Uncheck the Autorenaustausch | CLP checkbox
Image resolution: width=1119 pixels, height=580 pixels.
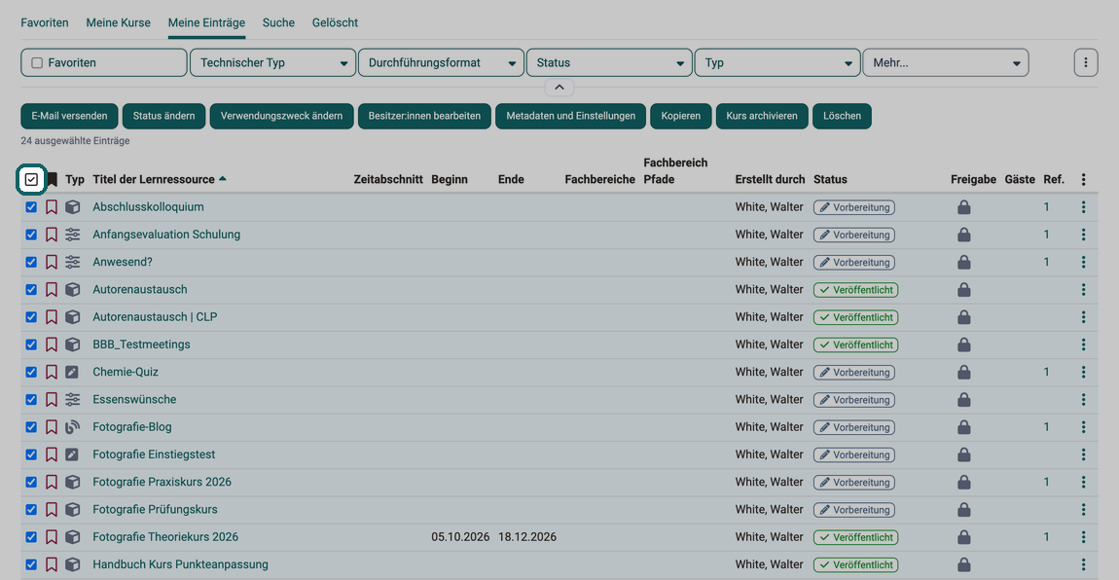(31, 316)
